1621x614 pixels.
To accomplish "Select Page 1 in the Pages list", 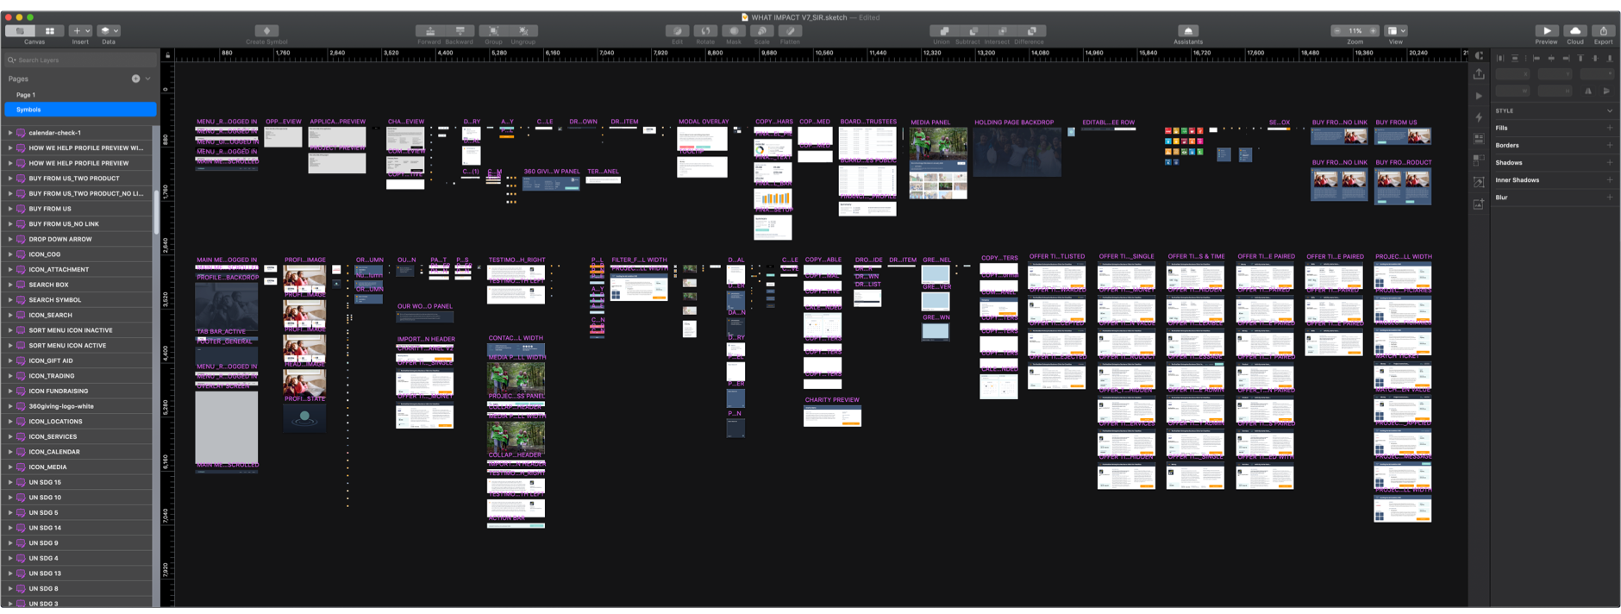I will pyautogui.click(x=80, y=95).
